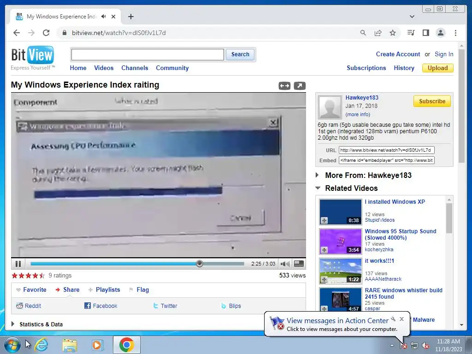Select the video URL field
472x354 pixels.
point(387,150)
